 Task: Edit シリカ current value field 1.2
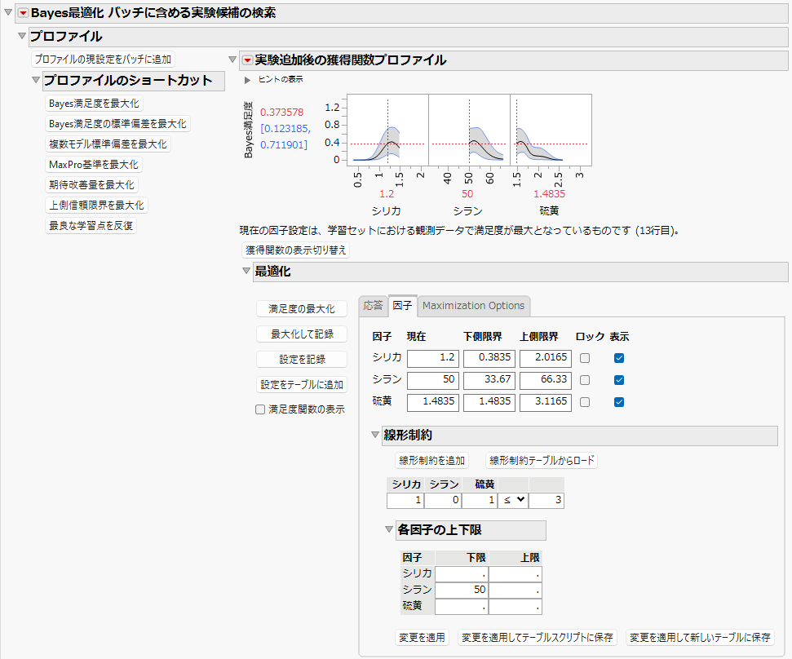[433, 359]
